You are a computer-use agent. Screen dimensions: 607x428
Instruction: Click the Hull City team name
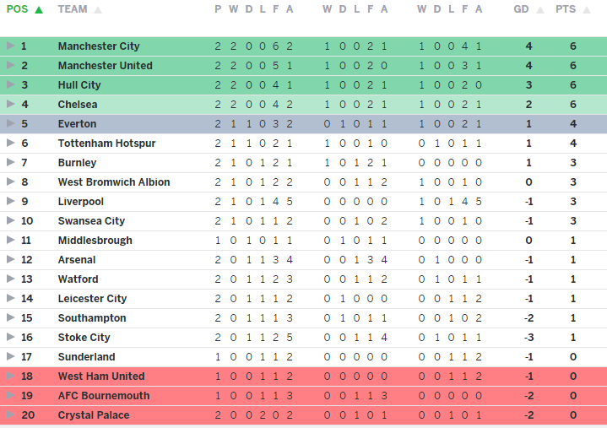pyautogui.click(x=79, y=85)
